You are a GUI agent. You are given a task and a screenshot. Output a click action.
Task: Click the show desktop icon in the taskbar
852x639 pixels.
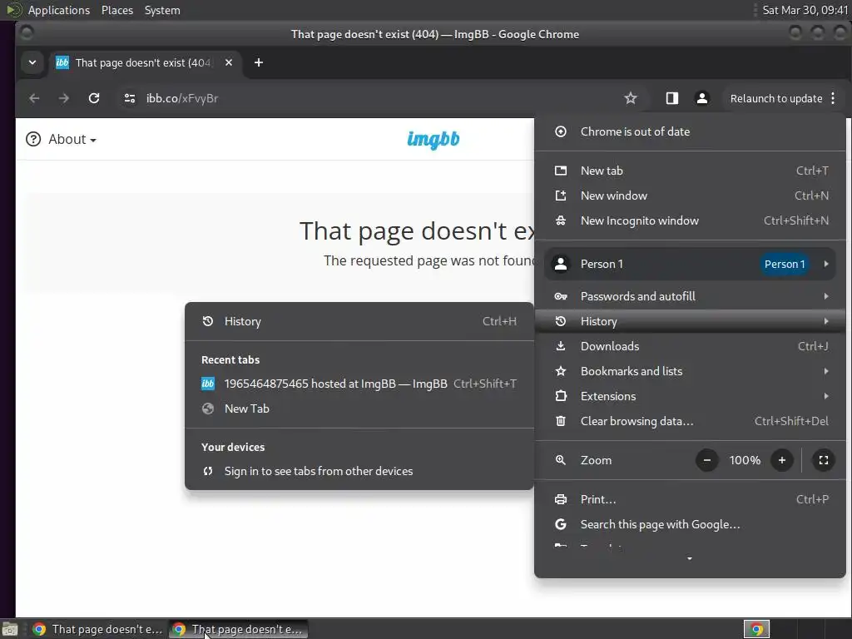(10, 629)
